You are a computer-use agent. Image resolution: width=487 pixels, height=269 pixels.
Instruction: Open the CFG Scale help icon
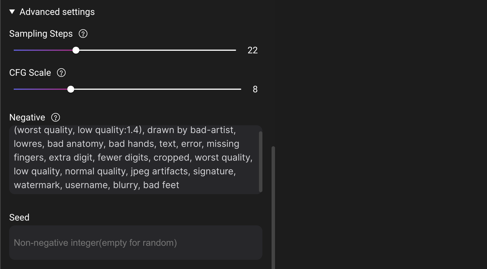[x=61, y=73]
